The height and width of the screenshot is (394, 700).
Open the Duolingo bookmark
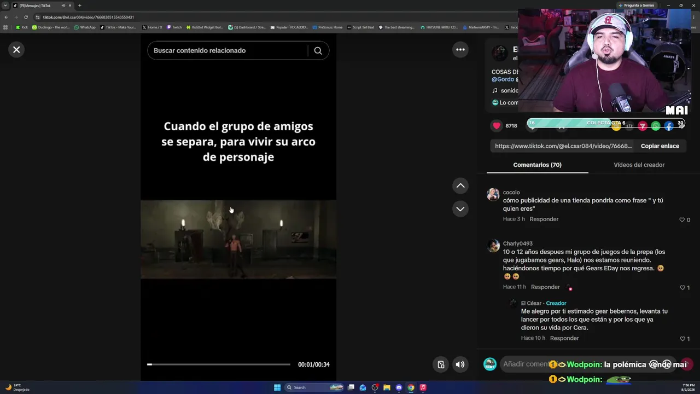tap(51, 27)
